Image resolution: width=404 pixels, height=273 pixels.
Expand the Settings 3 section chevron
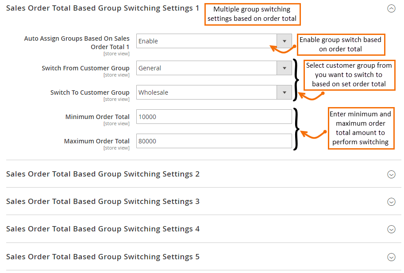click(391, 202)
